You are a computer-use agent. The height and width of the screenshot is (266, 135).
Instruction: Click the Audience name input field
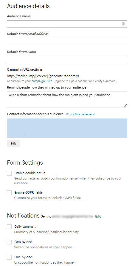click(67, 24)
